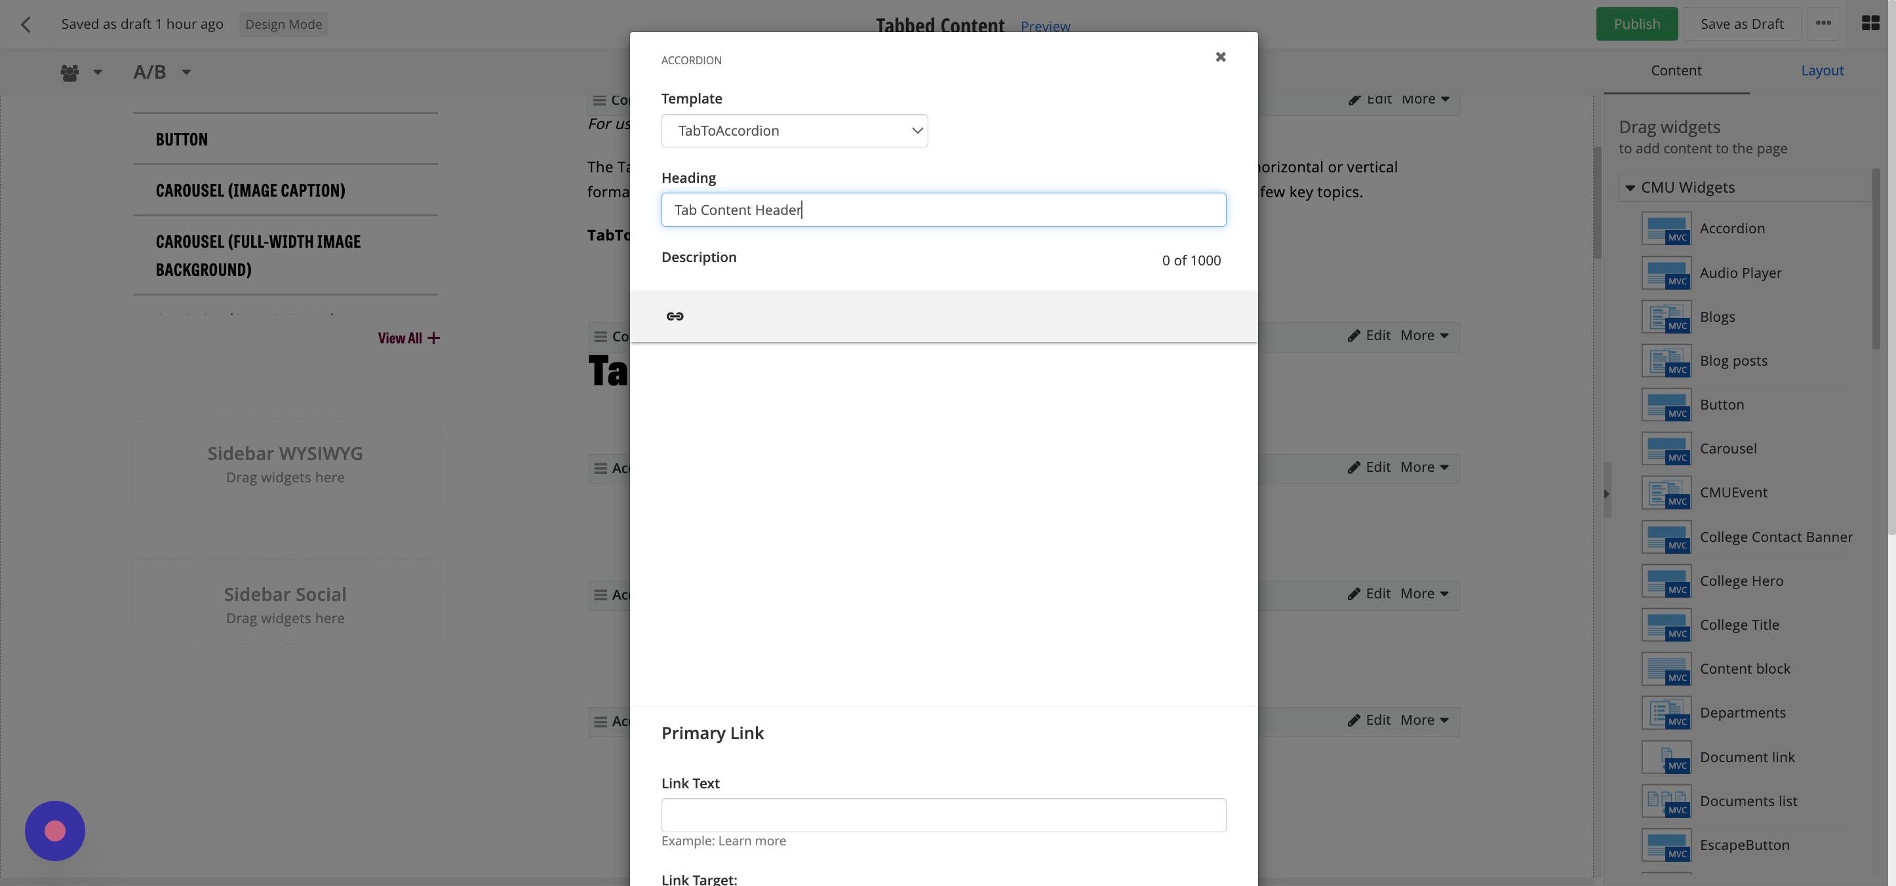1896x886 pixels.
Task: Open More menu of third Accordion widget
Action: coord(1424,720)
